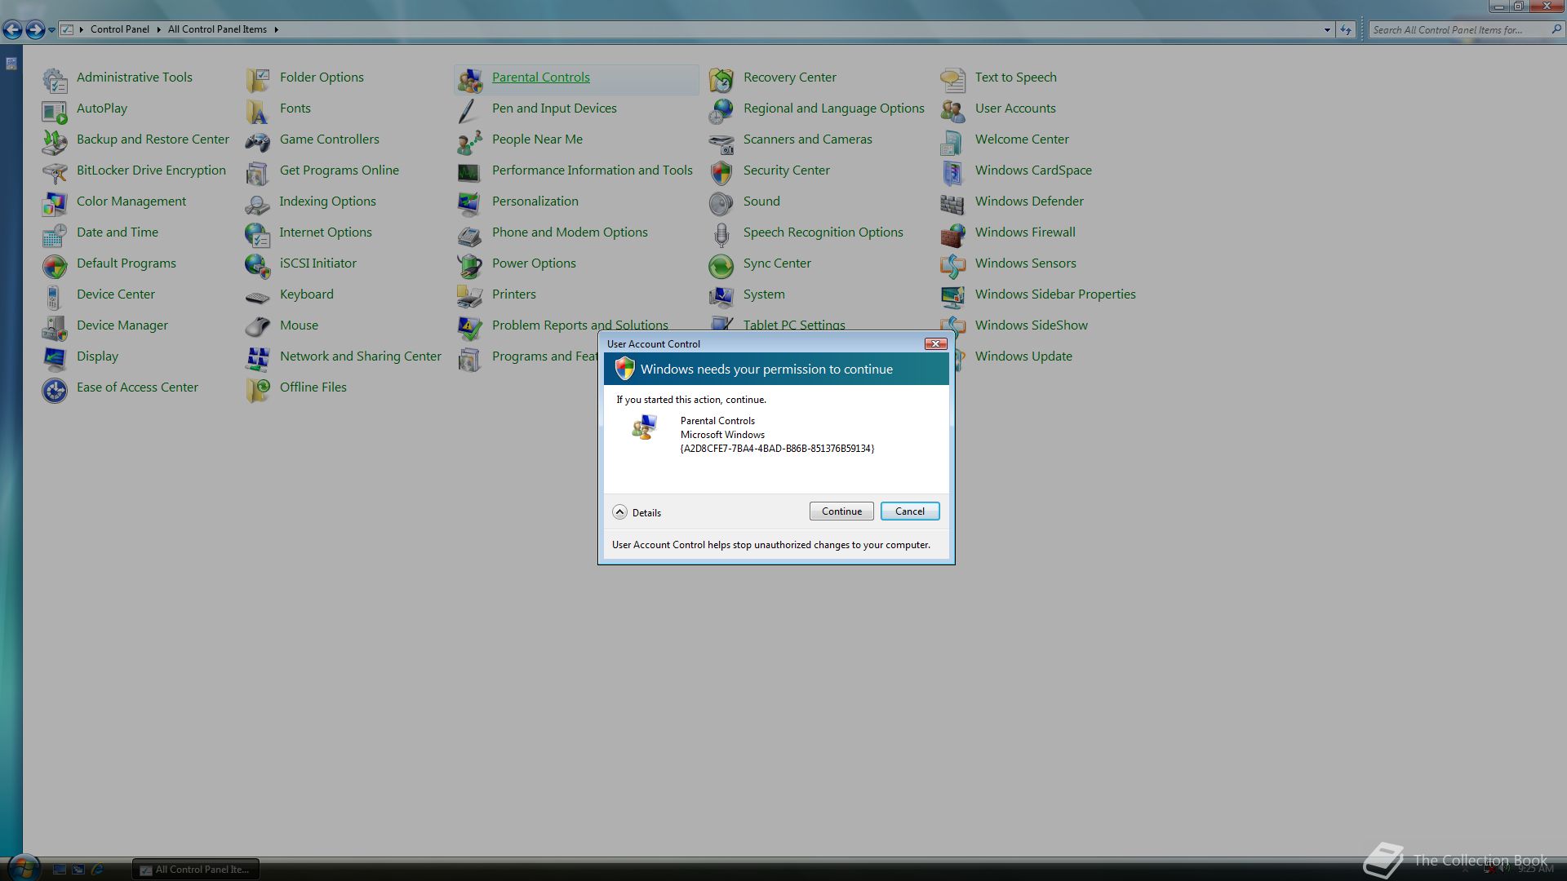
Task: Click the Sound speaker icon
Action: pos(721,204)
